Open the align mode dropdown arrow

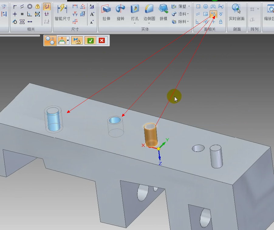[x=68, y=40]
